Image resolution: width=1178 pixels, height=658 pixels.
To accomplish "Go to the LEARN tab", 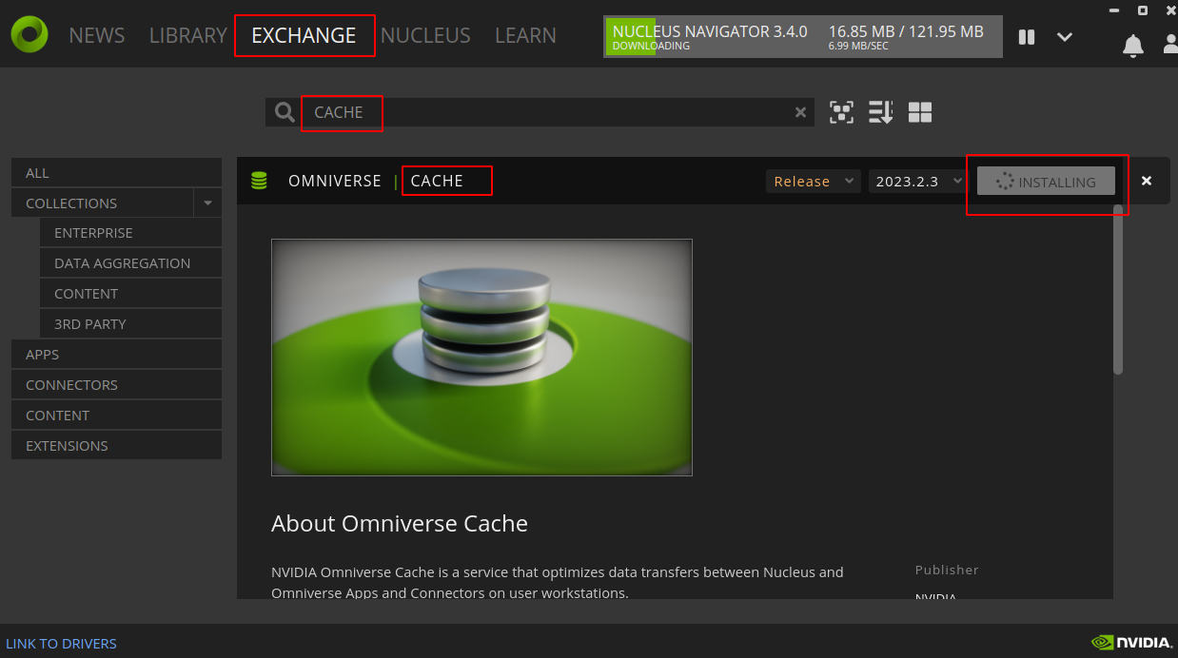I will click(x=525, y=35).
